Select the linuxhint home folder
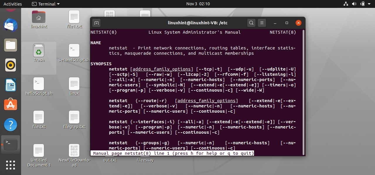The width and height of the screenshot is (375, 175). pyautogui.click(x=39, y=20)
